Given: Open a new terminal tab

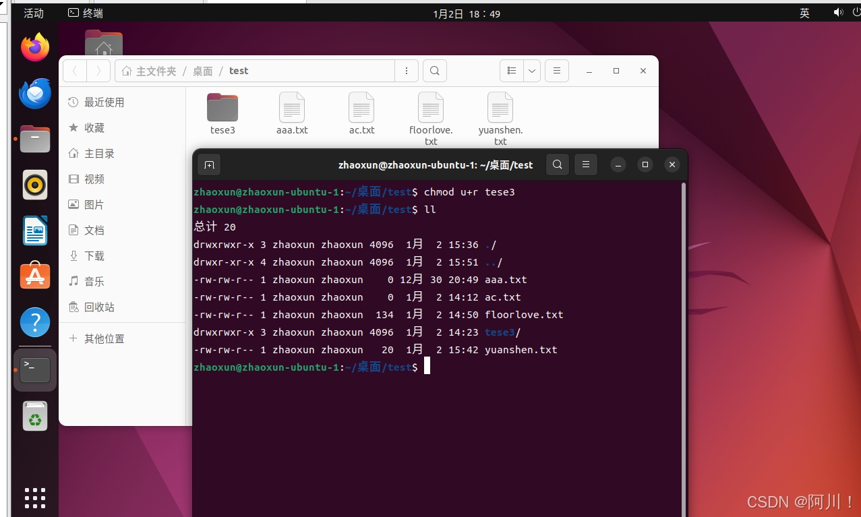Looking at the screenshot, I should tap(209, 164).
